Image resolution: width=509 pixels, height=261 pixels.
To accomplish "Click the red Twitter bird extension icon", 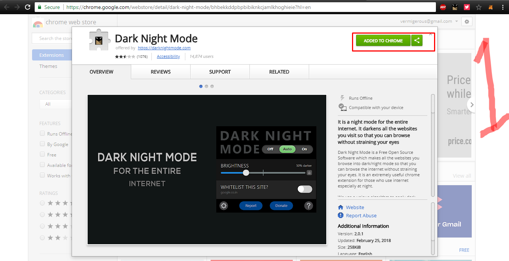I will [466, 7].
